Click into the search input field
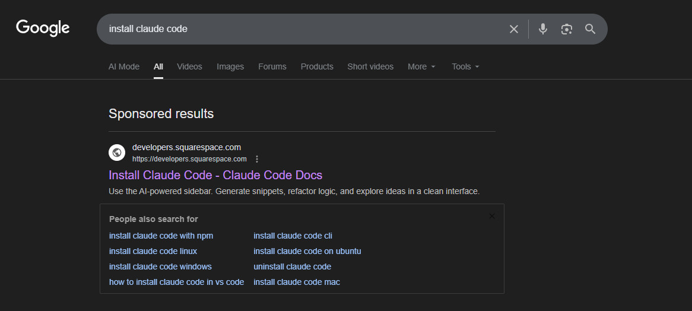The height and width of the screenshot is (311, 692). point(297,29)
